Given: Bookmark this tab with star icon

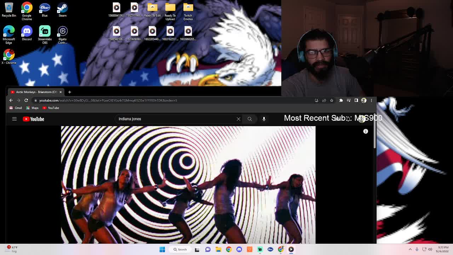Looking at the screenshot, I should [x=332, y=100].
